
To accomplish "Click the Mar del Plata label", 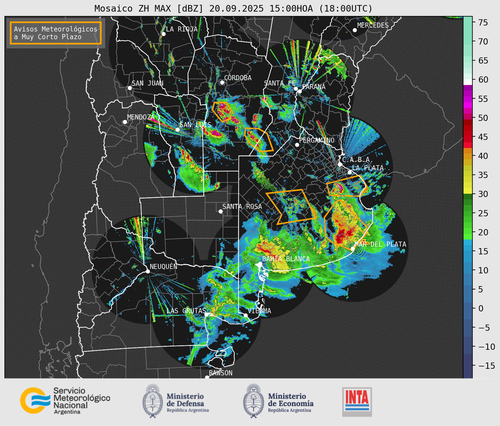I will tap(381, 244).
